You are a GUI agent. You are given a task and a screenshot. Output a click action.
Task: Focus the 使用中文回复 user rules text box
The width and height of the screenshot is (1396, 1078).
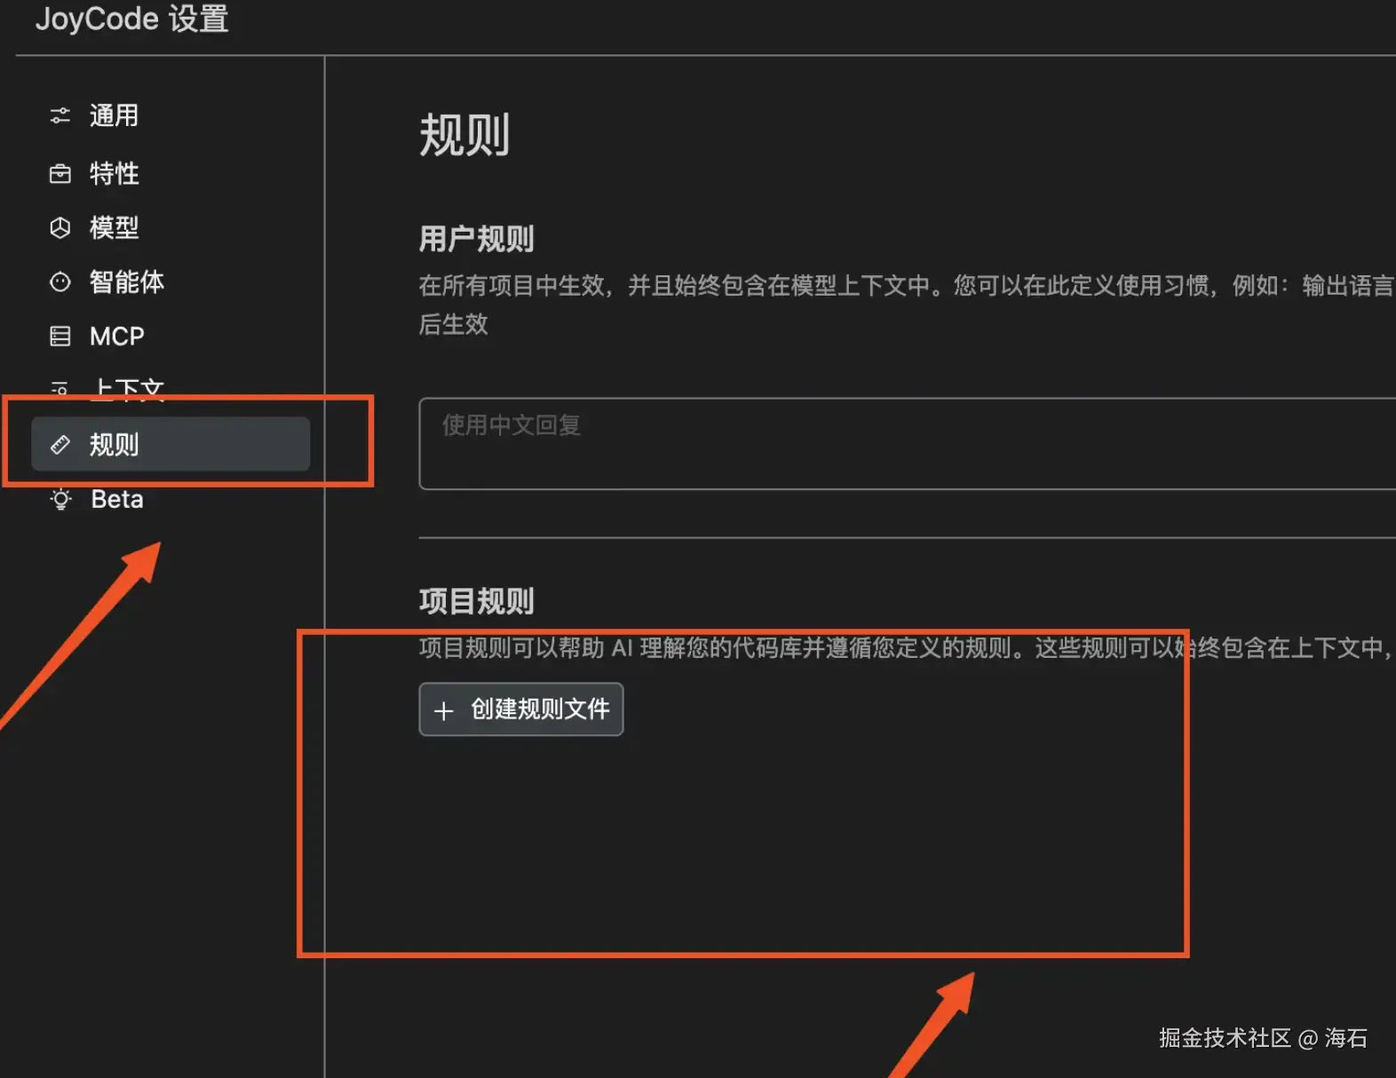click(907, 443)
